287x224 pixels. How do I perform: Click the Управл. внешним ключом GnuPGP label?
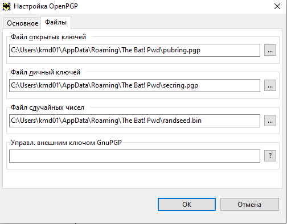(x=66, y=143)
